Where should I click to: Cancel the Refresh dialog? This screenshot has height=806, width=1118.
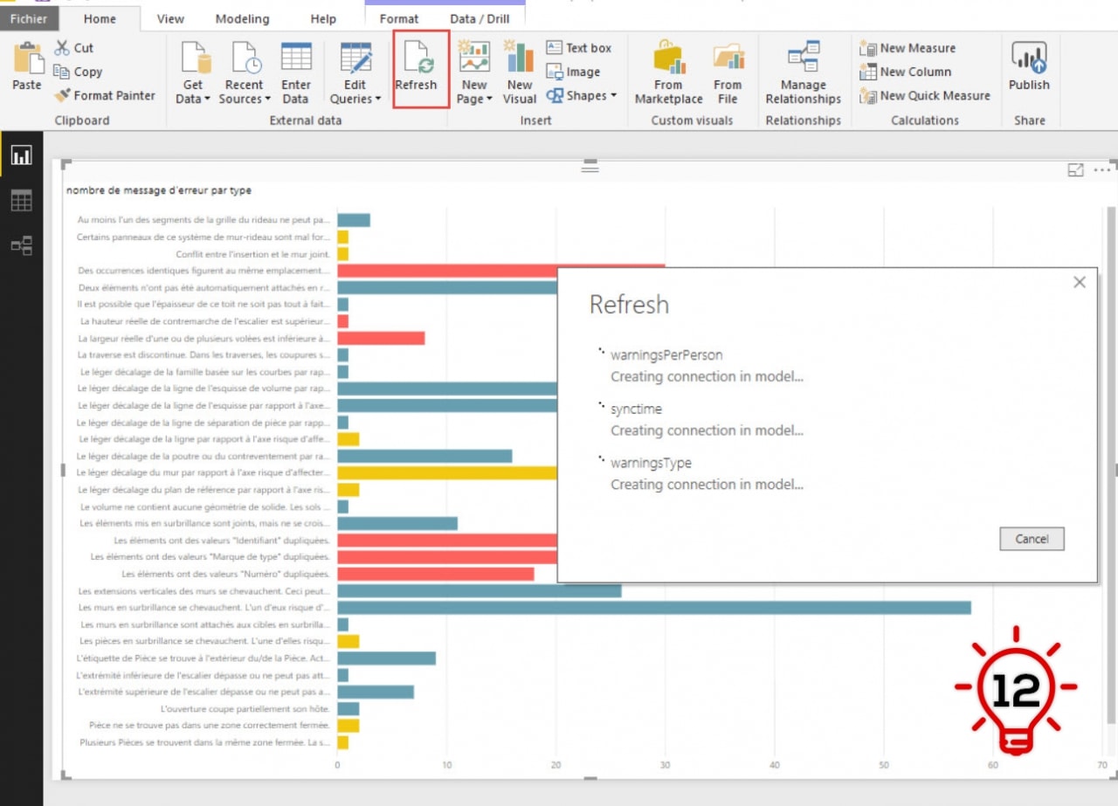1032,539
